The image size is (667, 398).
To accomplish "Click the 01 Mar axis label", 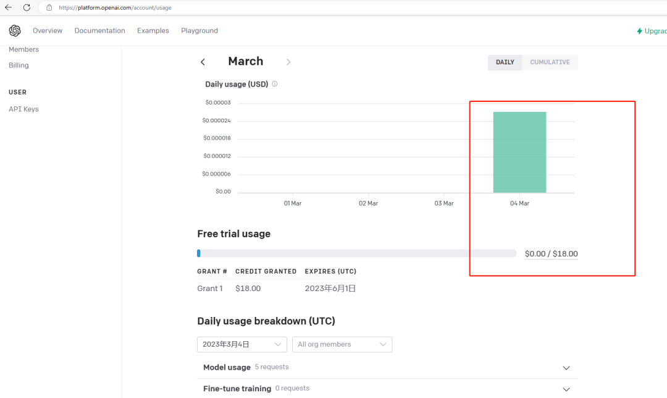I will (293, 203).
